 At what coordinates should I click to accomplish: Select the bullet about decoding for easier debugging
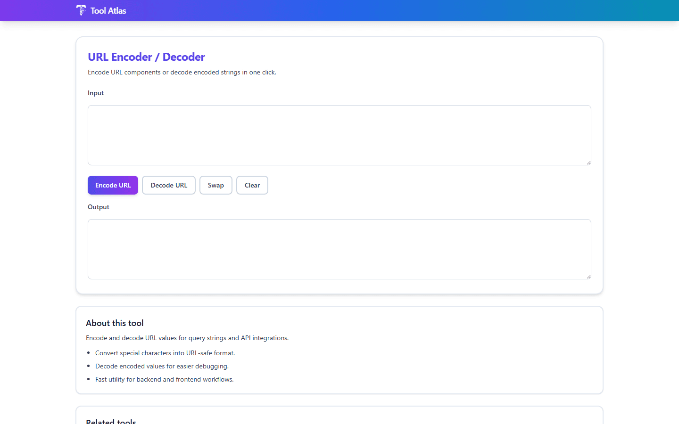[x=161, y=366]
